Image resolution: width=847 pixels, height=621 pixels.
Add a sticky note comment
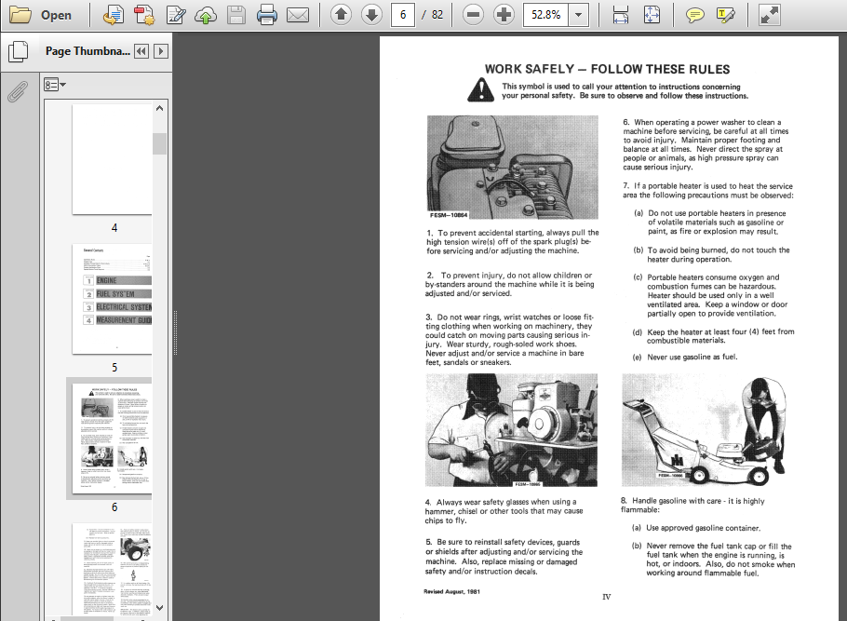coord(694,15)
